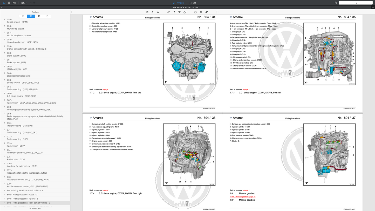Select the shapes tool
This screenshot has width=375, height=211.
(185, 12)
